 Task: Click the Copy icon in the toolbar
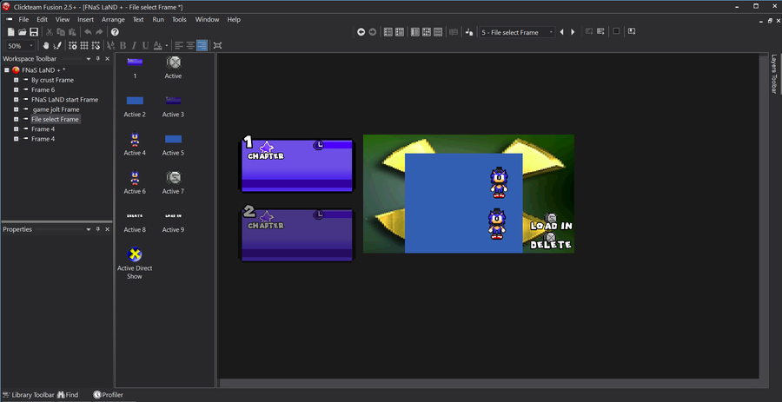(61, 32)
